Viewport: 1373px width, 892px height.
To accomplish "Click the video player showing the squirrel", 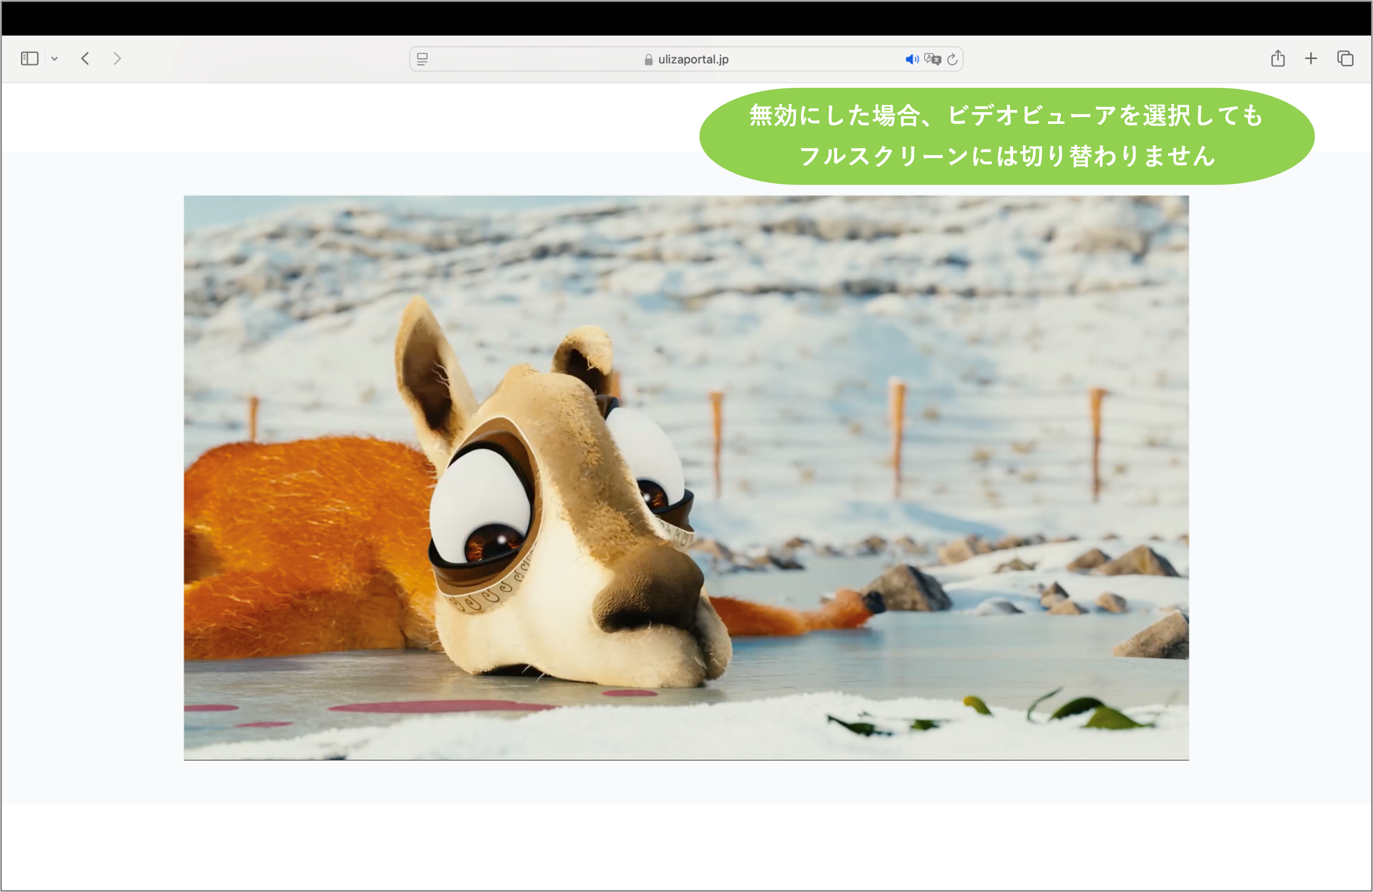I will point(686,478).
